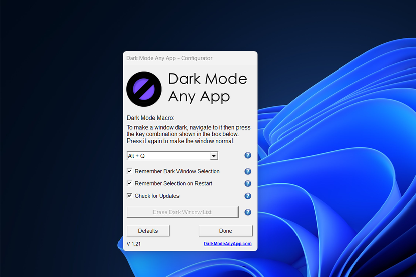Expand the macro key combination dropdown arrow
This screenshot has height=277, width=416.
click(214, 156)
